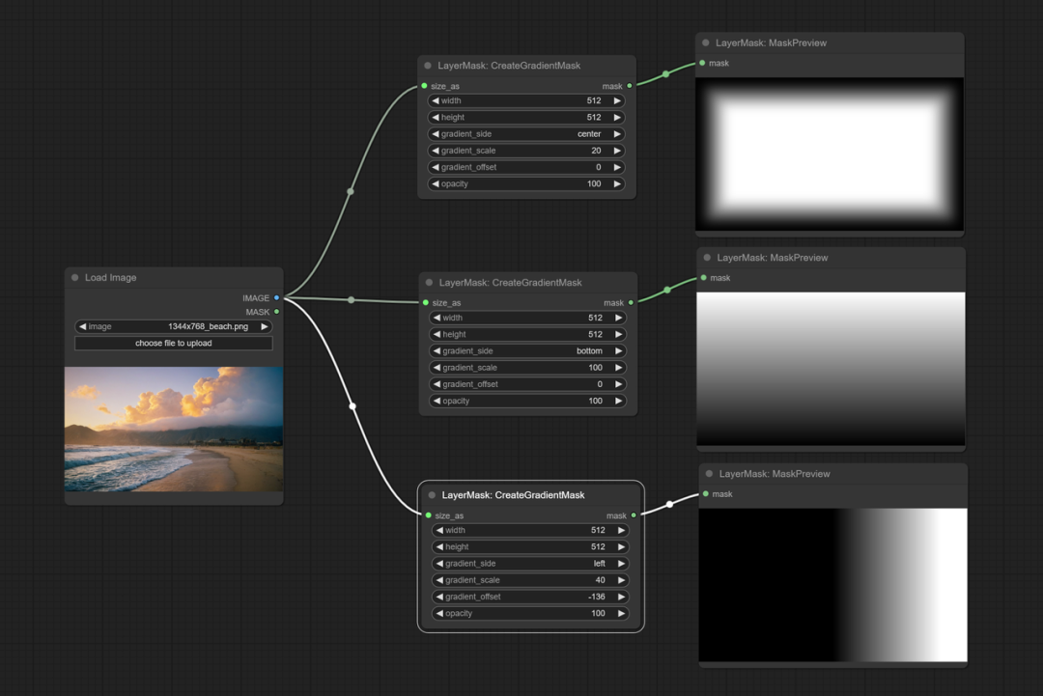Increase width in the left gradient node

[621, 530]
